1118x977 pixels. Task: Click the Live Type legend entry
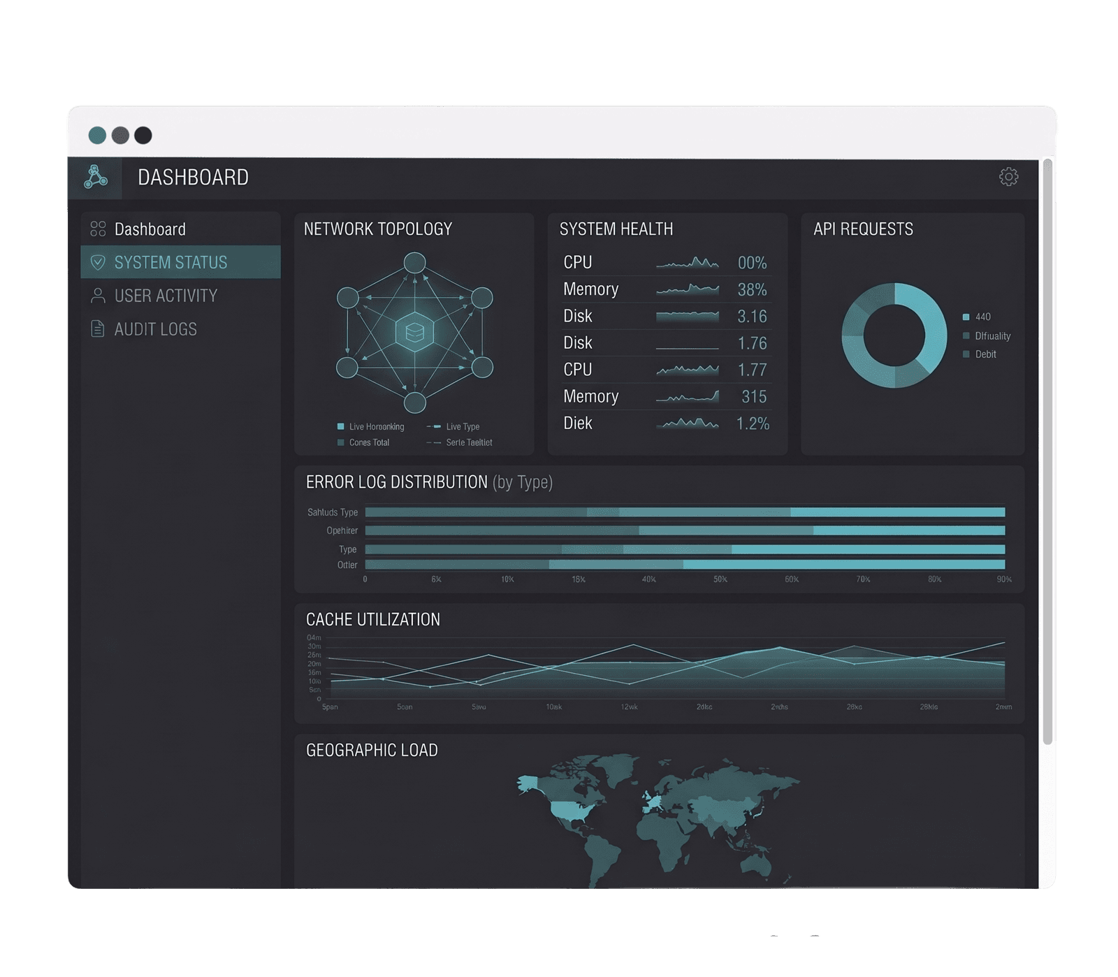point(453,426)
